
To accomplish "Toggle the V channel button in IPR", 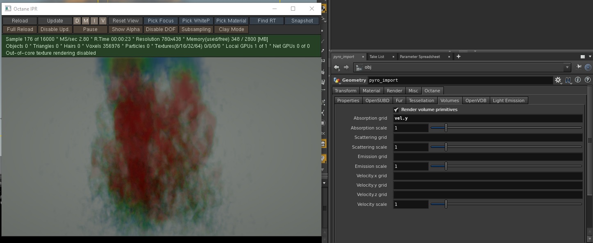I will tap(103, 21).
